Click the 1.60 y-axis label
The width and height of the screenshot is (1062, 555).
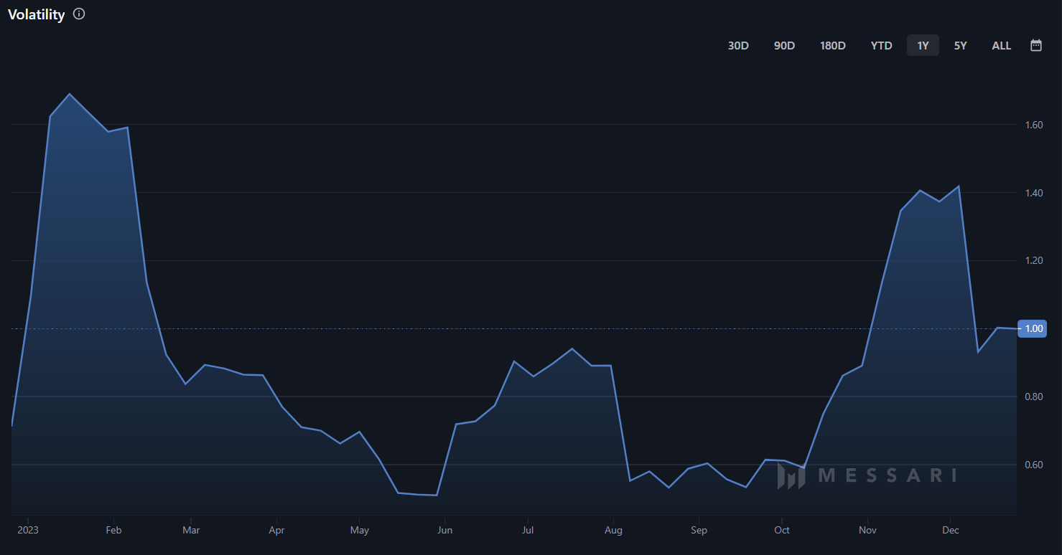coord(1034,125)
